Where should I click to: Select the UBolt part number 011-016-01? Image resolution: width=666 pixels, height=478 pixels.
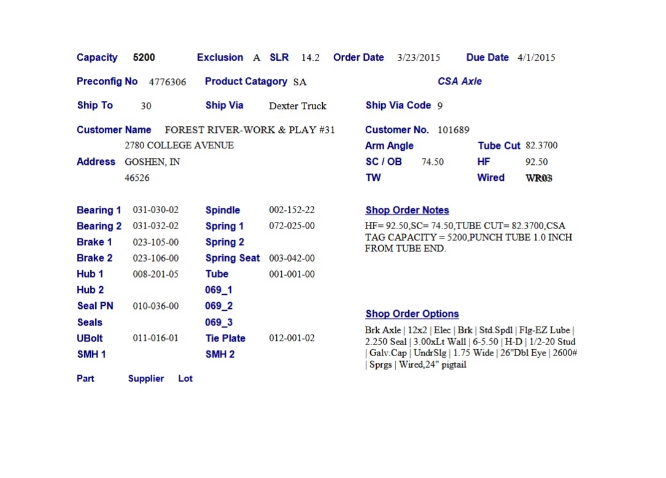(x=156, y=338)
